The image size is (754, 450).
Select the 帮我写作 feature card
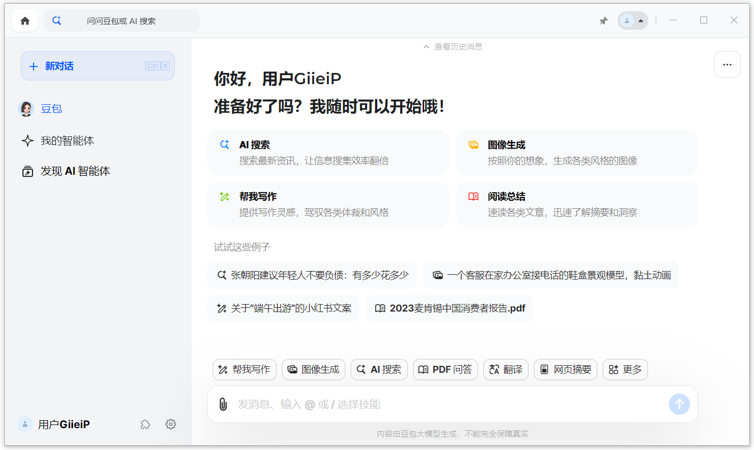(x=328, y=204)
